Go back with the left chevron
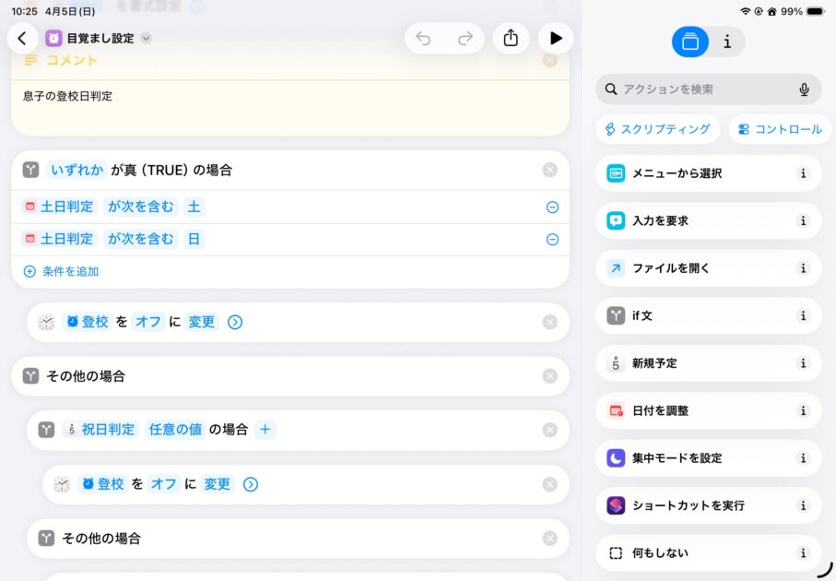The image size is (836, 581). pyautogui.click(x=22, y=39)
